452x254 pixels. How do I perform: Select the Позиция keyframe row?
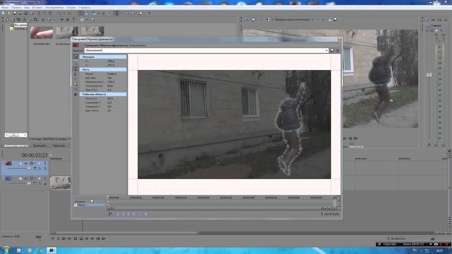pyautogui.click(x=90, y=201)
